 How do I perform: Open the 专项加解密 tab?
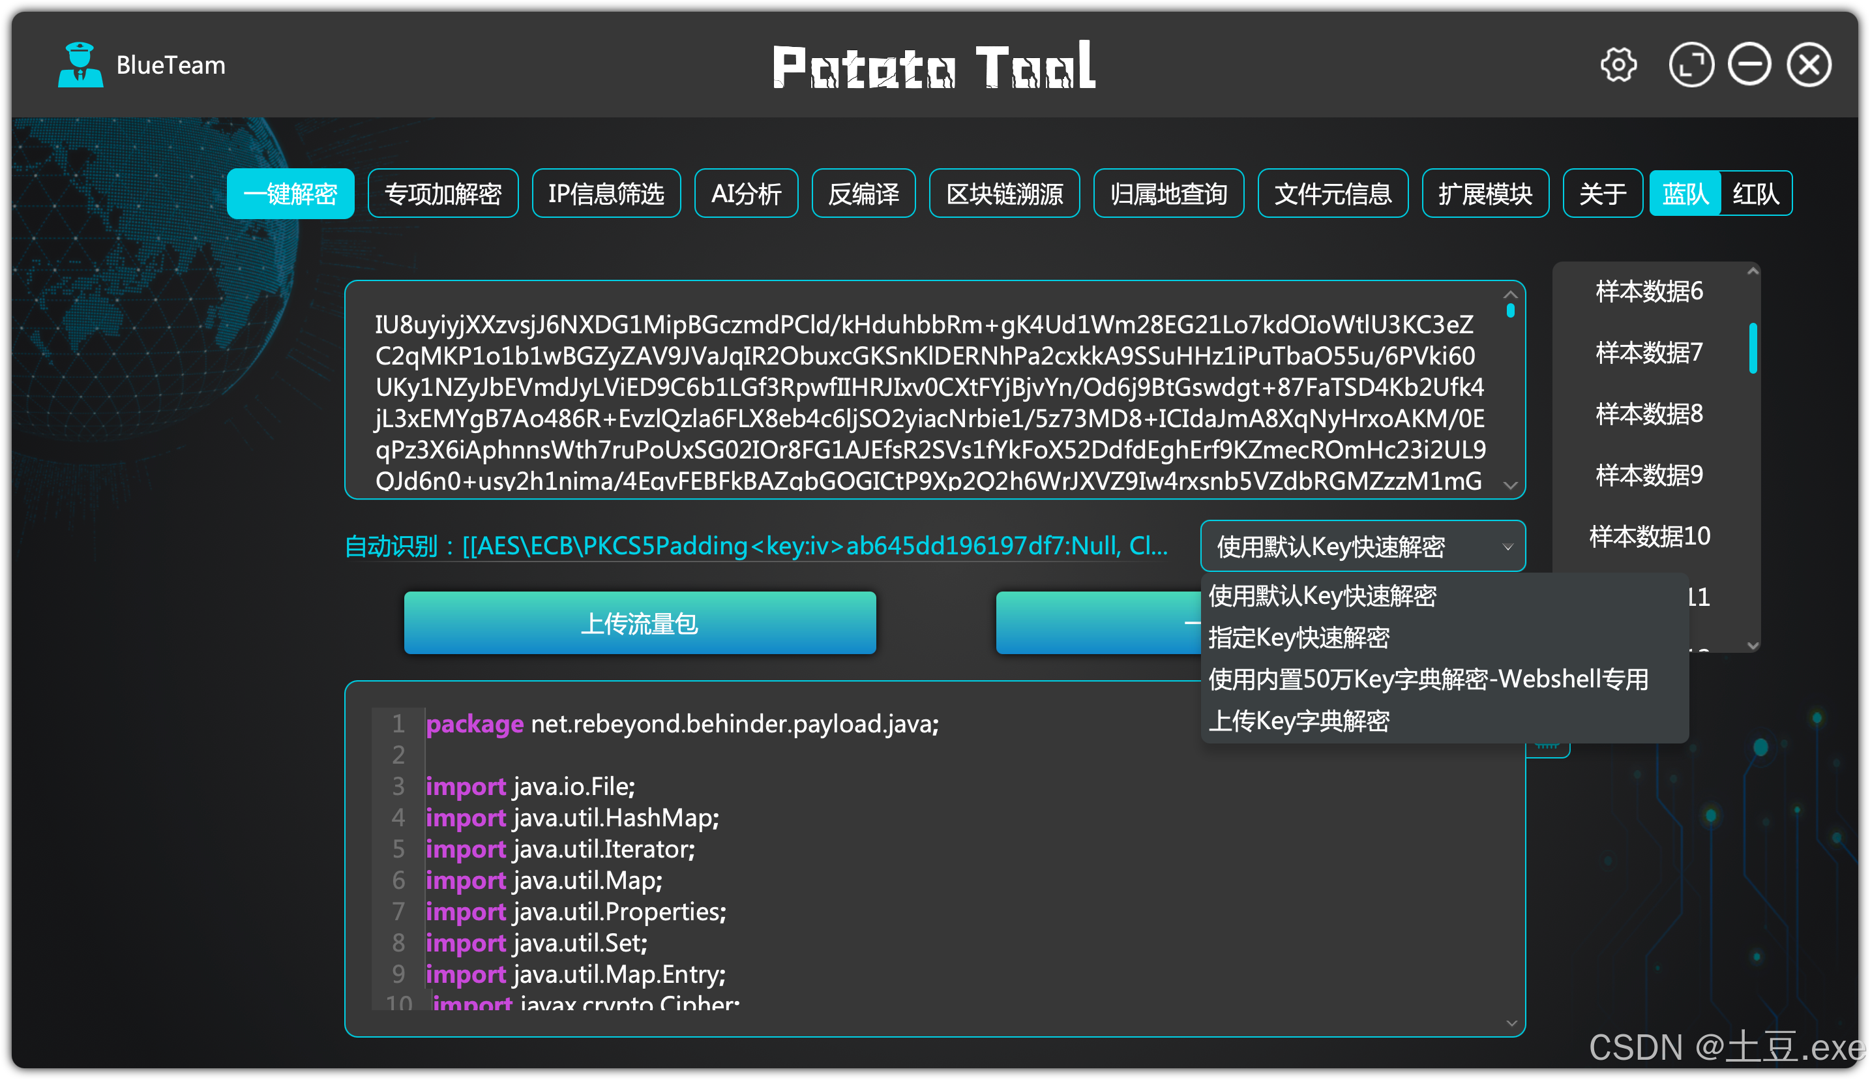point(443,194)
